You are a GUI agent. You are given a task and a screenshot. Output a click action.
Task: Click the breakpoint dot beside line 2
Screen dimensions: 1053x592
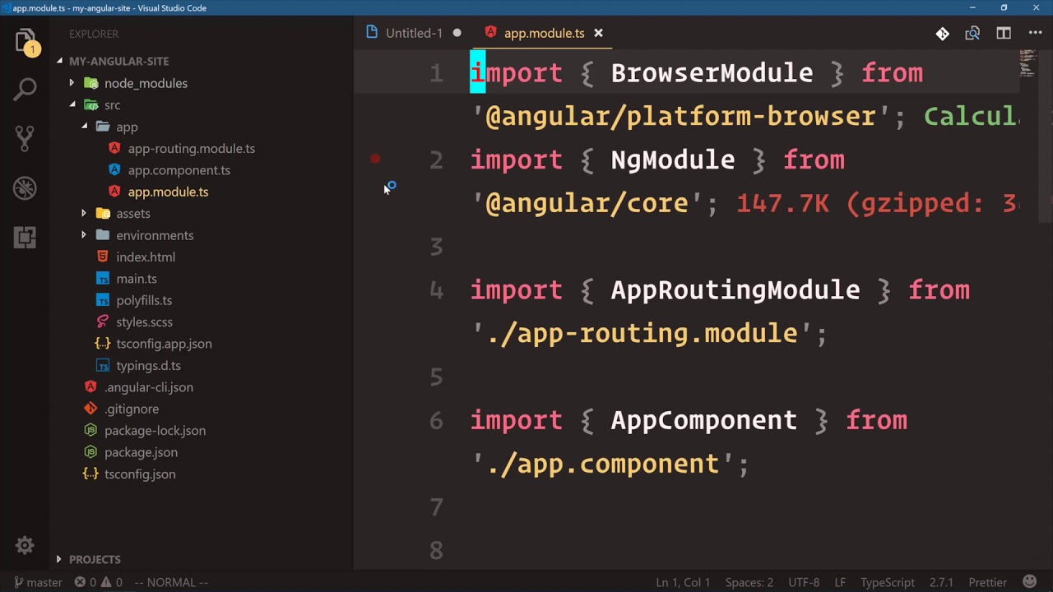[375, 159]
